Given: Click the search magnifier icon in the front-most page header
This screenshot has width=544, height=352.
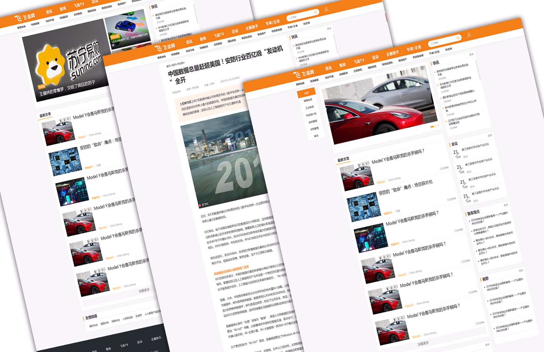Looking at the screenshot, I should (458, 37).
